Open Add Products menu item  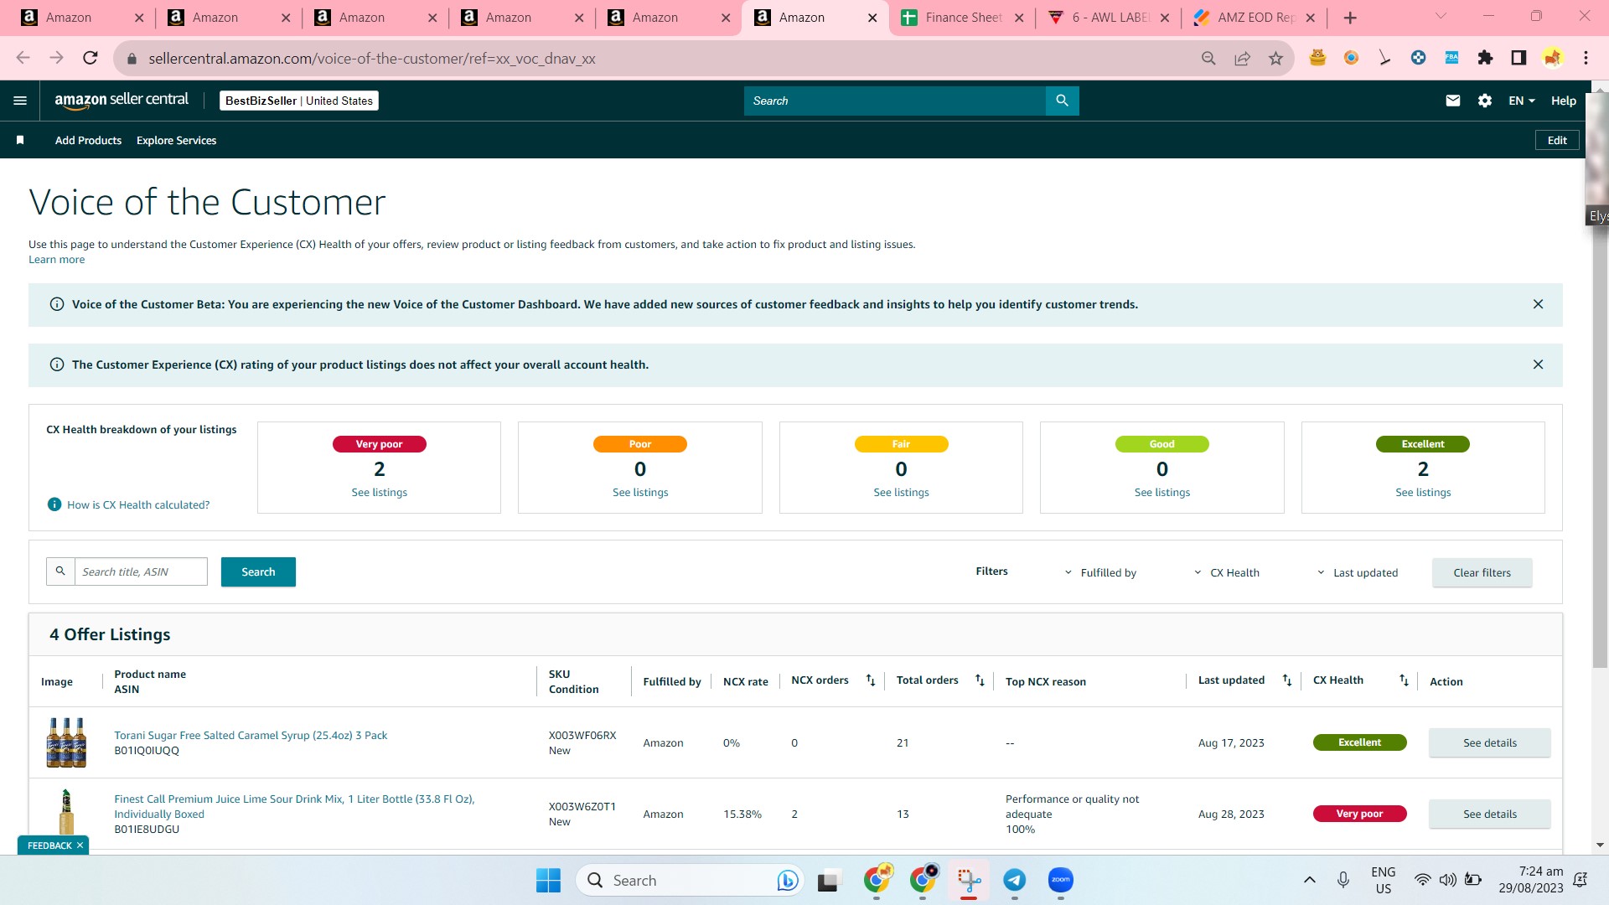pos(88,140)
